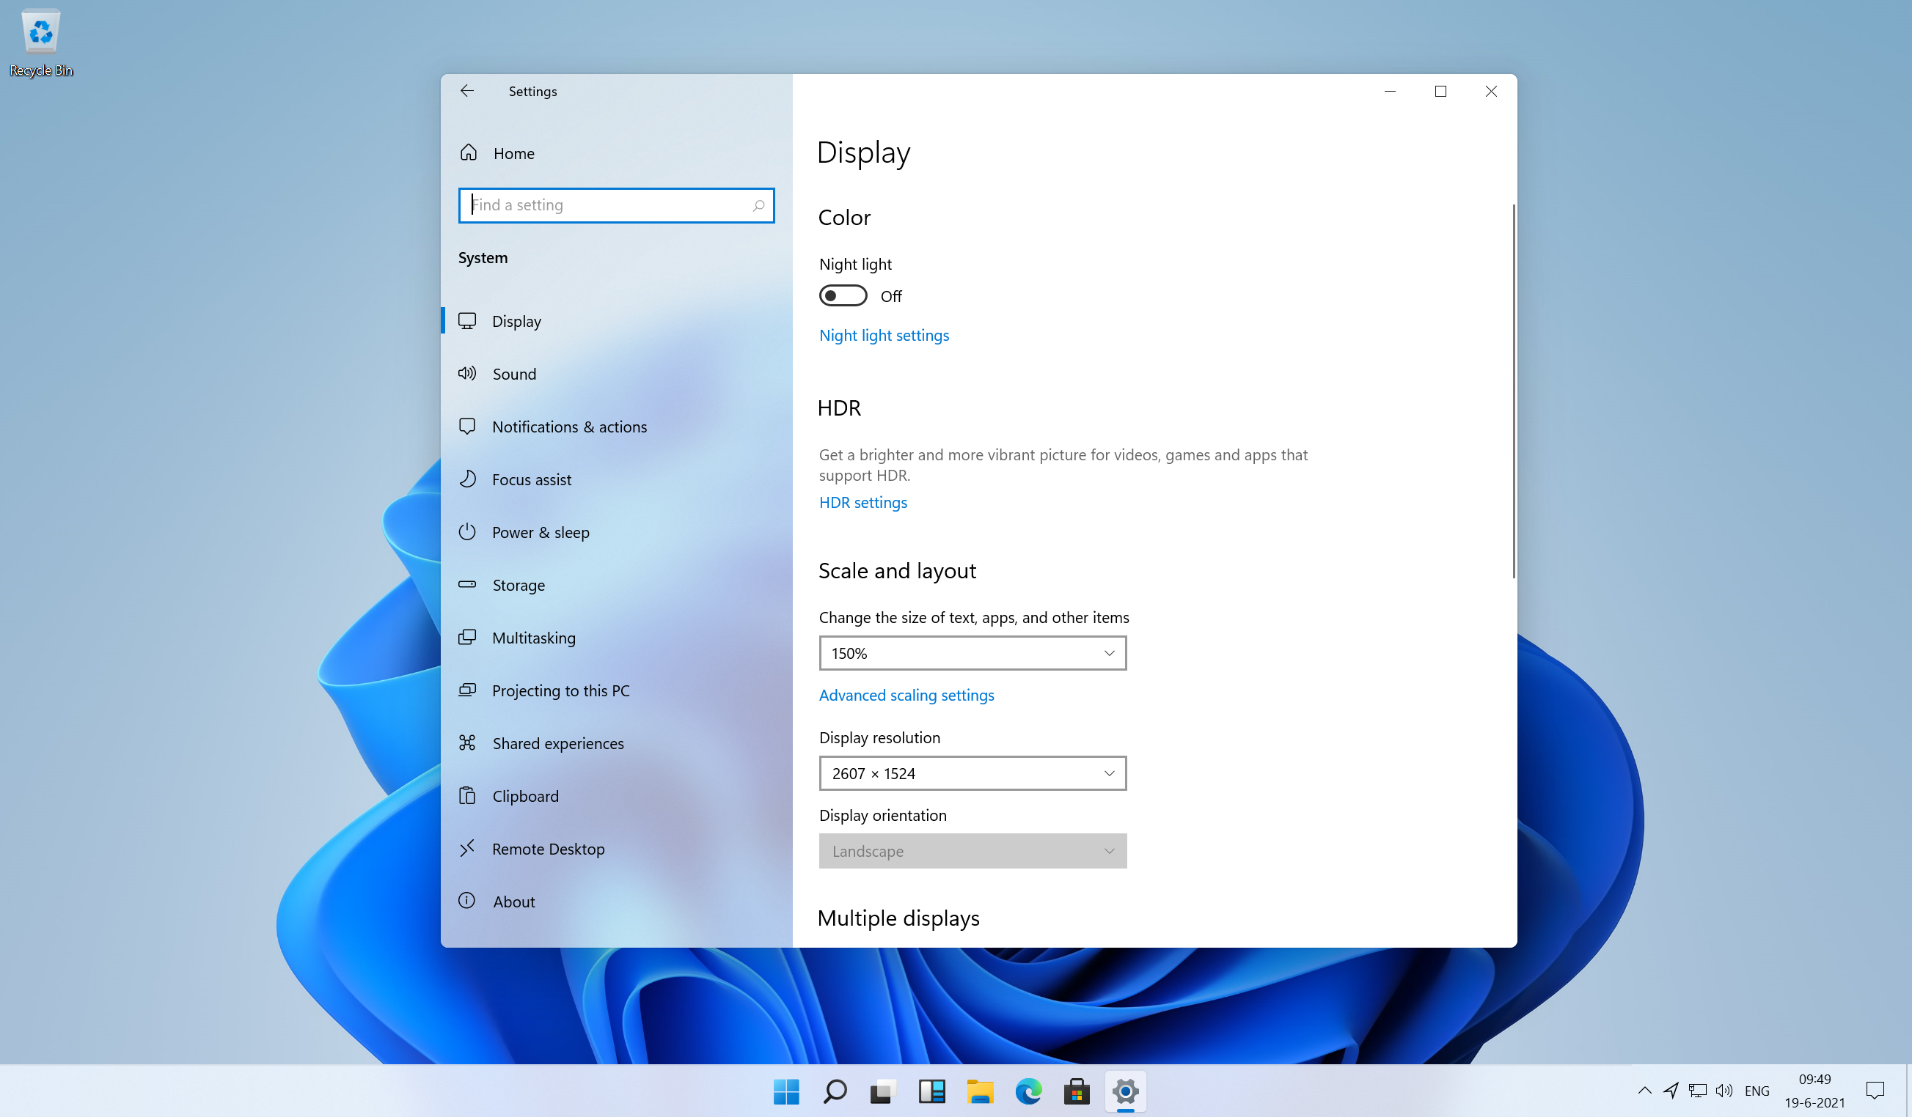Open Sound settings

coord(513,374)
